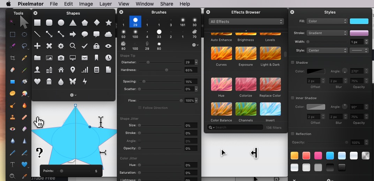374x181 pixels.
Task: Choose the Pentagon shape
Action: (x=85, y=23)
